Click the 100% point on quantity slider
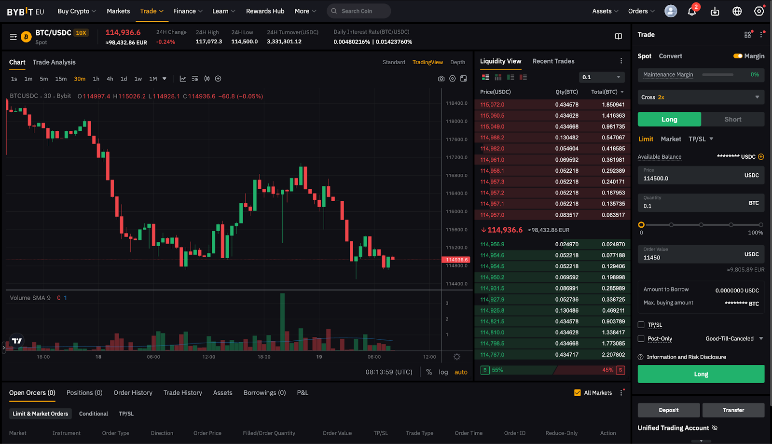The height and width of the screenshot is (444, 772). tap(760, 225)
